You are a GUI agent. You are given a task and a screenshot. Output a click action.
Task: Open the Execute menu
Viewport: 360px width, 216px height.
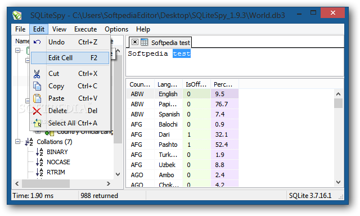[x=85, y=29]
